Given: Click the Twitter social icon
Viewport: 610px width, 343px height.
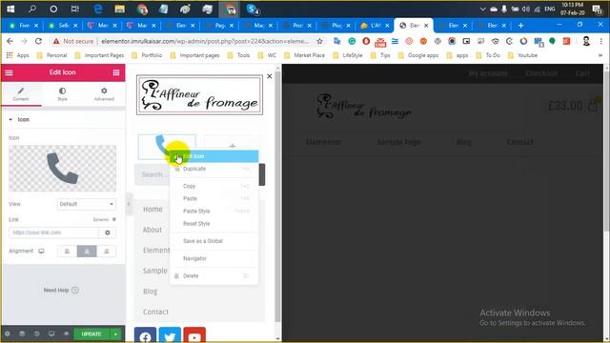Looking at the screenshot, I should click(170, 335).
